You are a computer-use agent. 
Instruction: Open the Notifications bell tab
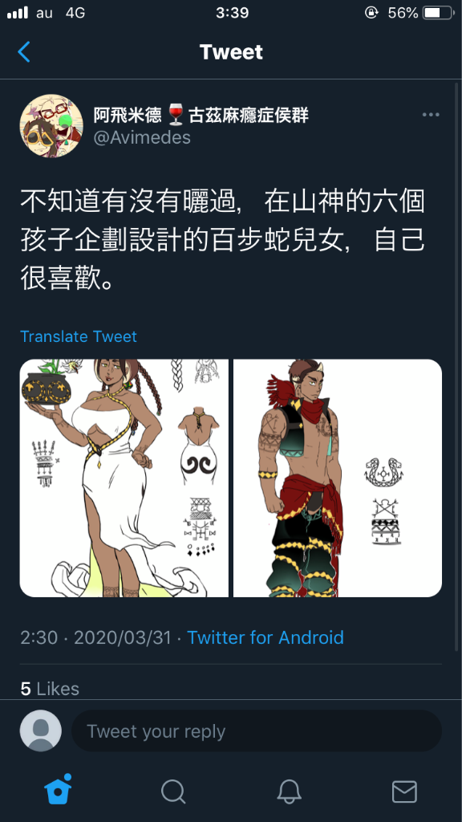289,791
